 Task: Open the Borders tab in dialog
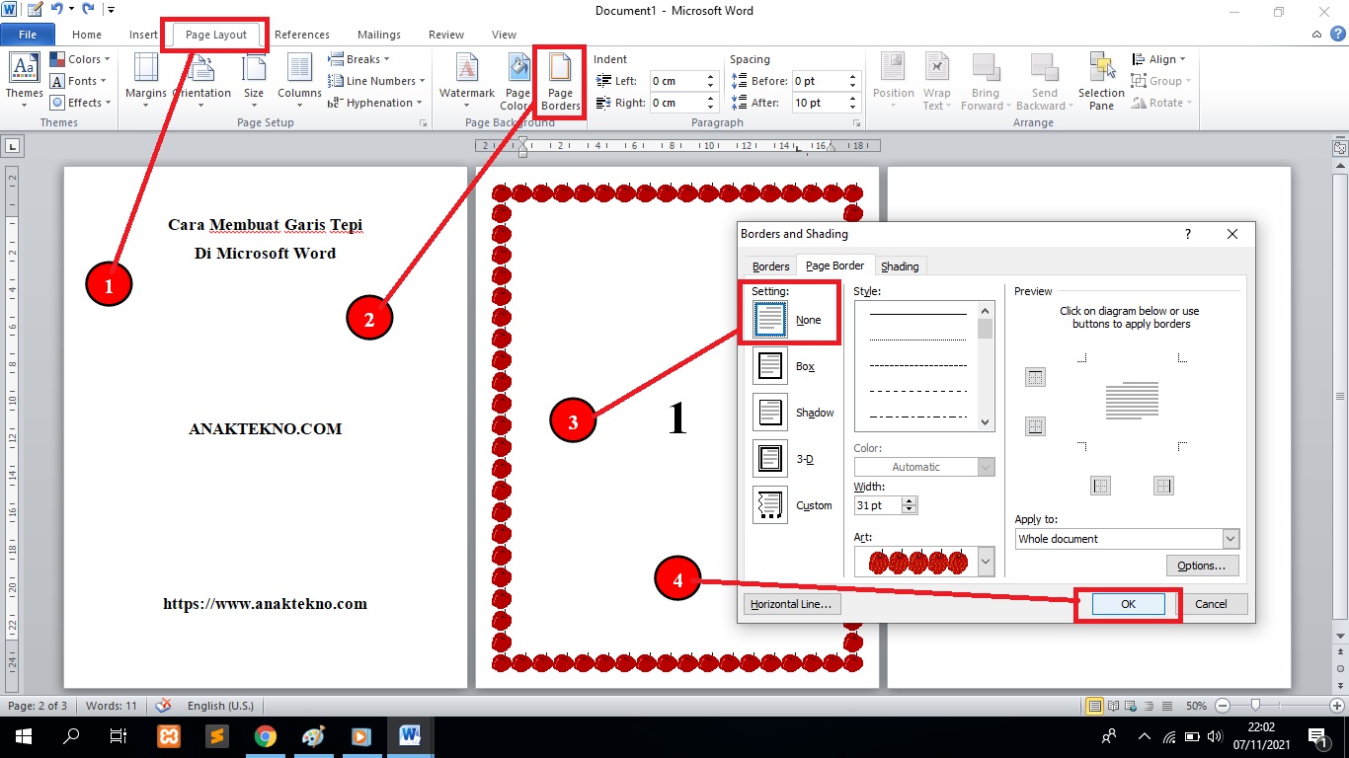tap(771, 266)
